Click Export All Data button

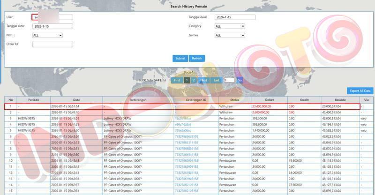pos(360,90)
